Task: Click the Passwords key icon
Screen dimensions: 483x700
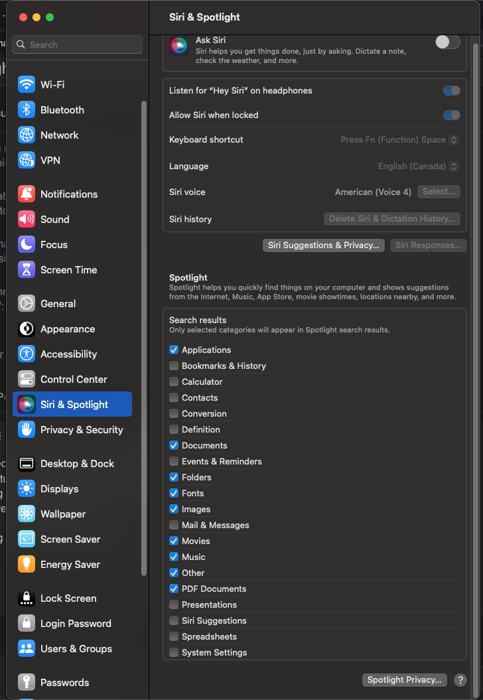Action: [x=27, y=683]
